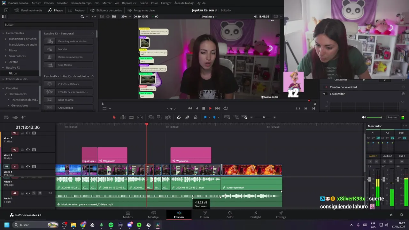409x230 pixels.
Task: Stop playback
Action: tap(204, 108)
